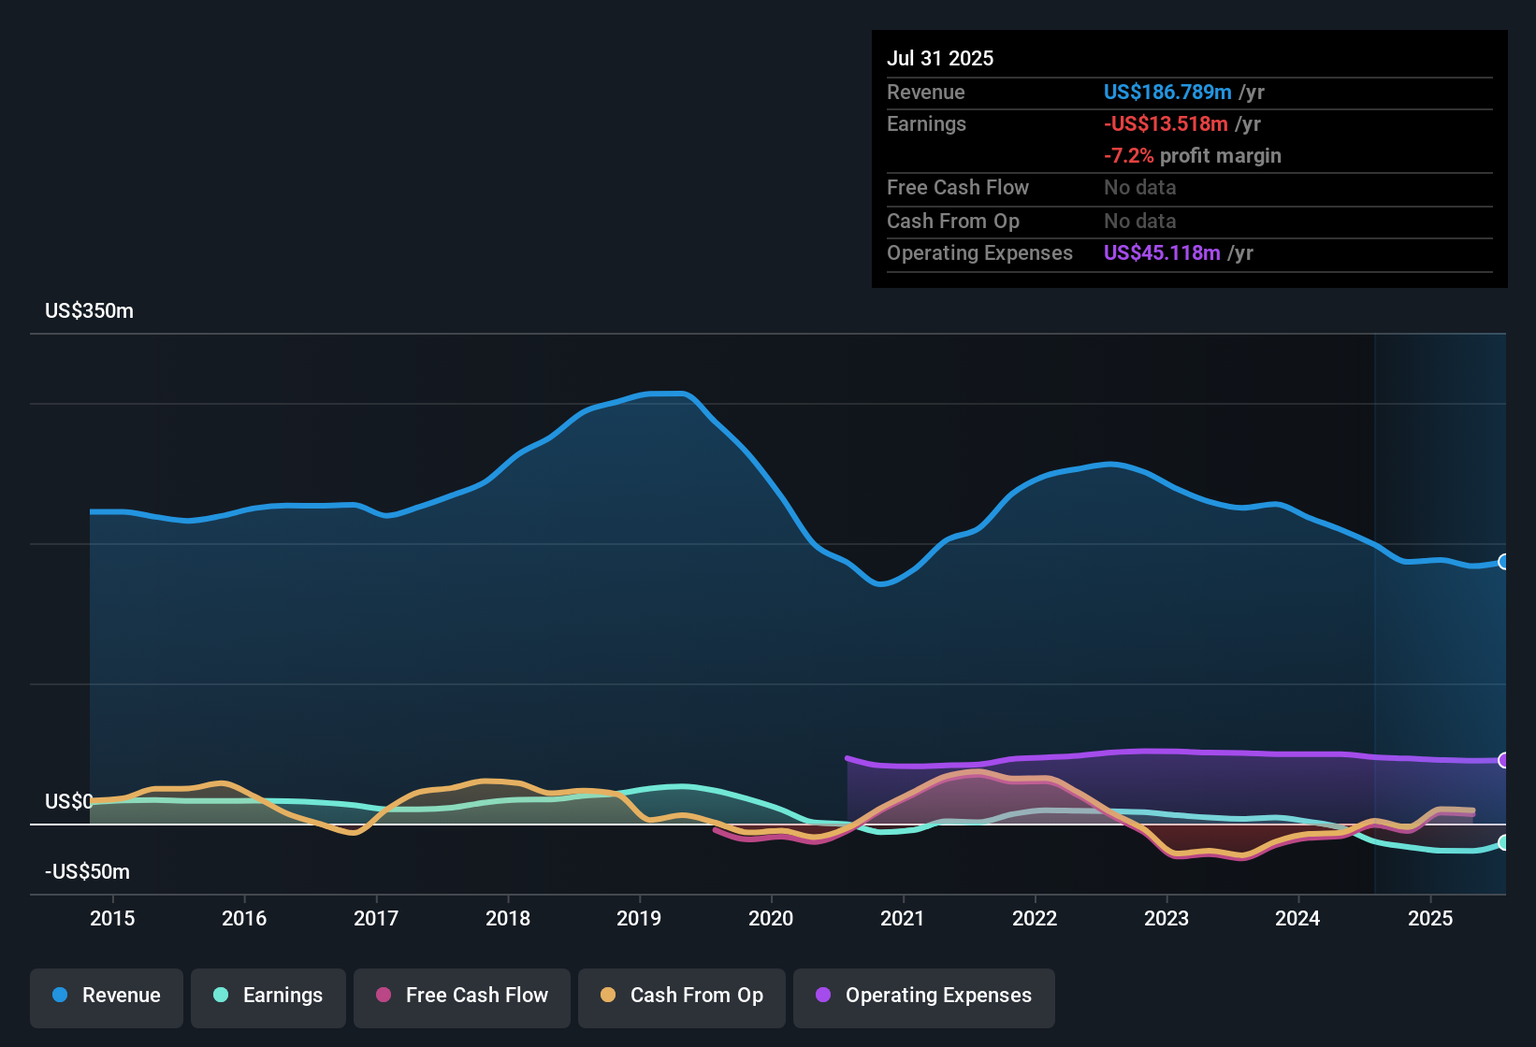Click the blue Revenue endpoint marker on chart

point(1503,562)
